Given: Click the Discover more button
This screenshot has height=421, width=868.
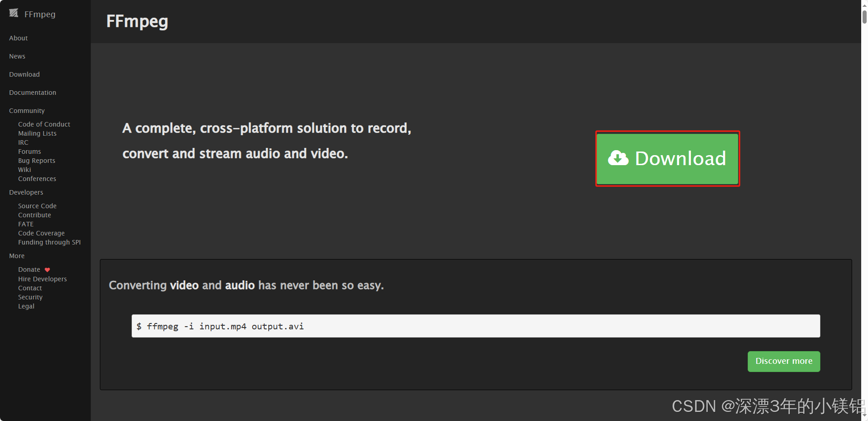Looking at the screenshot, I should click(x=784, y=362).
